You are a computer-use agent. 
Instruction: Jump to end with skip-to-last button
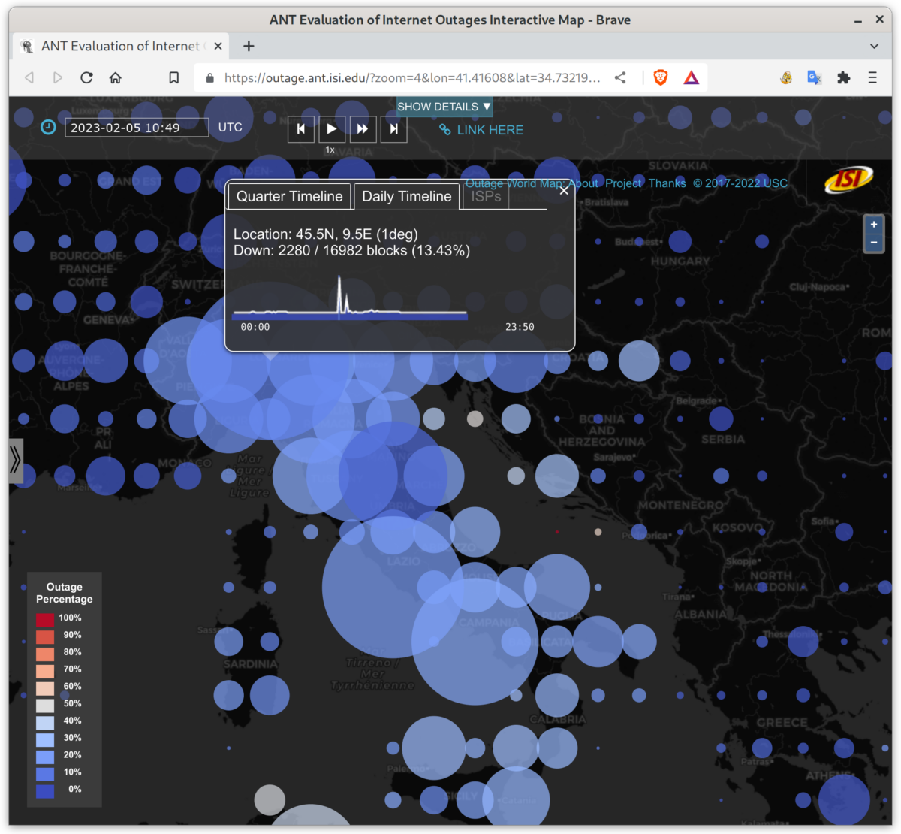pos(393,129)
